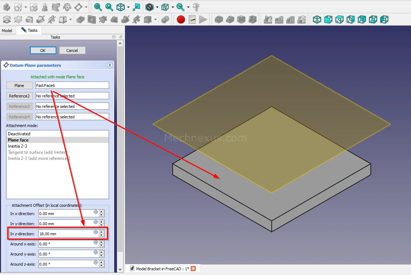Select Deactivated attachment mode
Image resolution: width=411 pixels, height=275 pixels.
pos(19,134)
